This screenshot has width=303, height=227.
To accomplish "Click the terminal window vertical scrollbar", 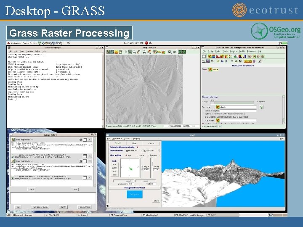I will click(103, 90).
